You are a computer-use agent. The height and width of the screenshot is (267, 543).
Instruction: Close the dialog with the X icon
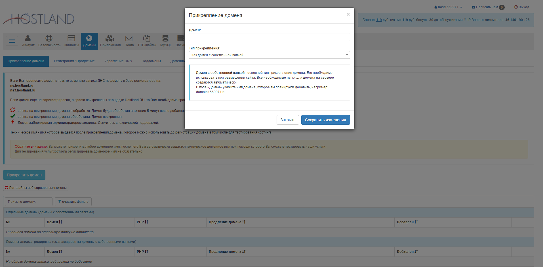[x=348, y=14]
